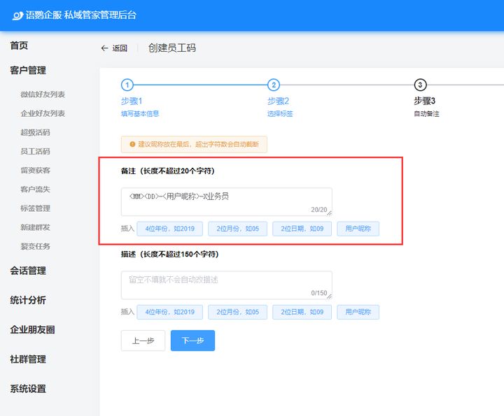Focus the 描述 text area
Screen dimensions: 504x416
tap(225, 285)
